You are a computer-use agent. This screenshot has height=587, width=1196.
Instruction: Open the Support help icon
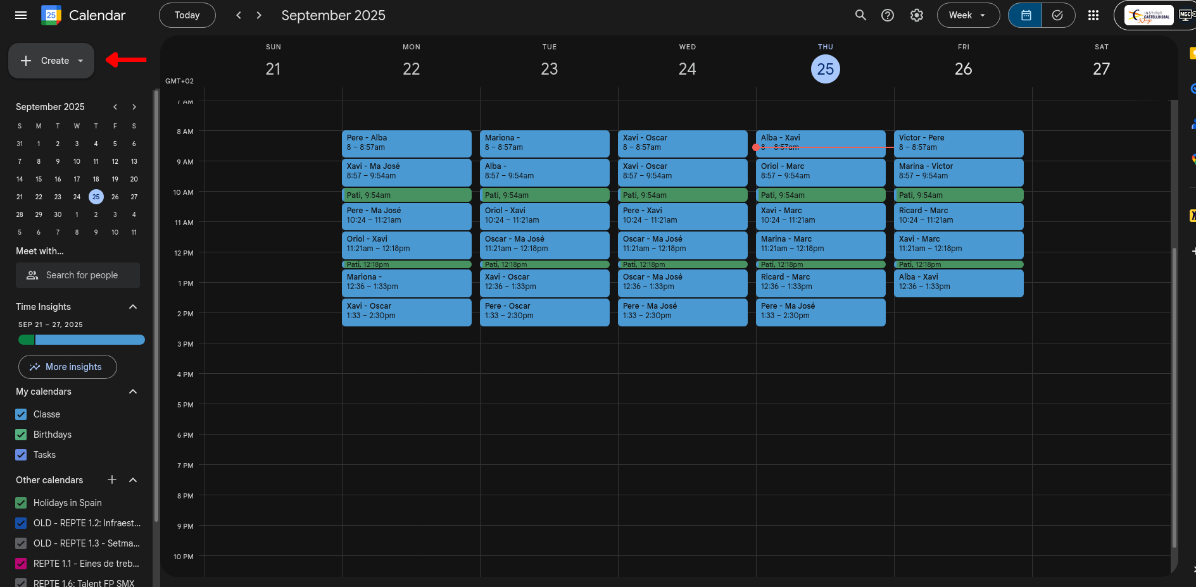[x=888, y=15]
